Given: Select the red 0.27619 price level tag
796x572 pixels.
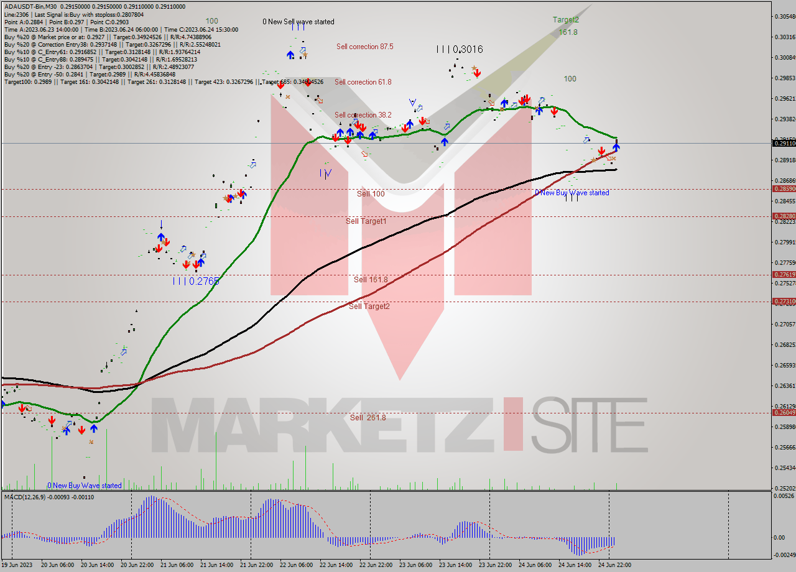Looking at the screenshot, I should tap(784, 275).
